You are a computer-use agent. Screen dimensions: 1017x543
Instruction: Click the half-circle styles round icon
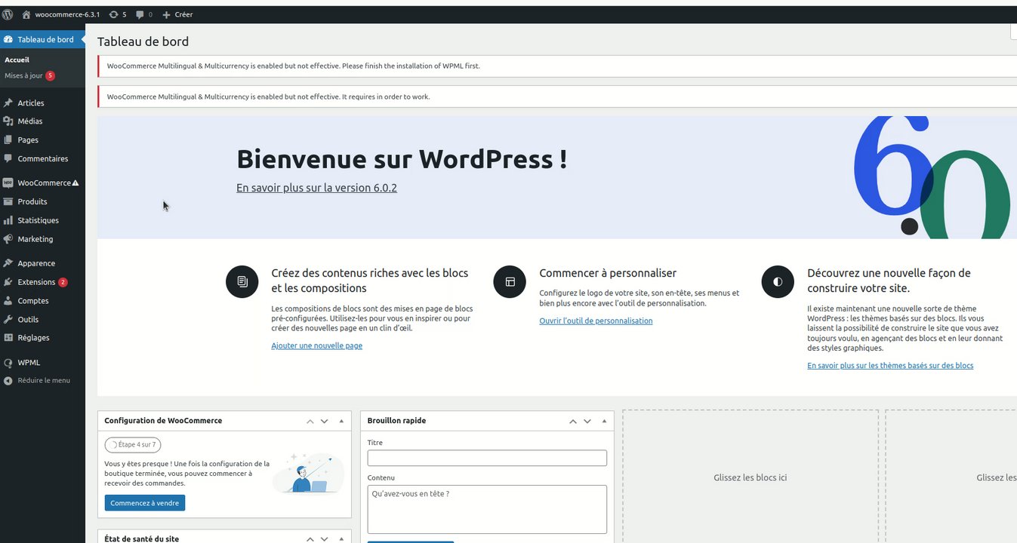[x=778, y=282]
